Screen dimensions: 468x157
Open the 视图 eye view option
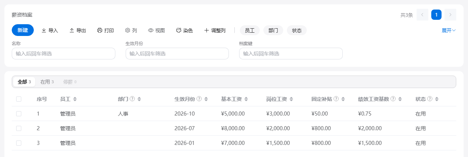click(x=156, y=30)
